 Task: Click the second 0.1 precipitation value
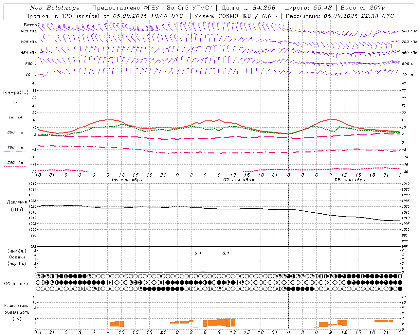[226, 254]
